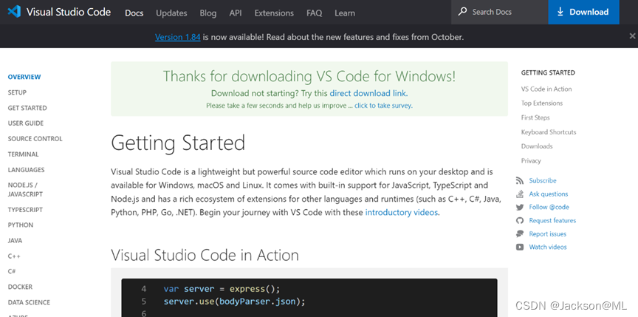Screen dimensions: 638x317
Task: Click the Follow @code text link
Action: point(549,207)
